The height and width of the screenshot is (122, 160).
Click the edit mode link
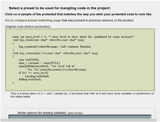pos(75,113)
